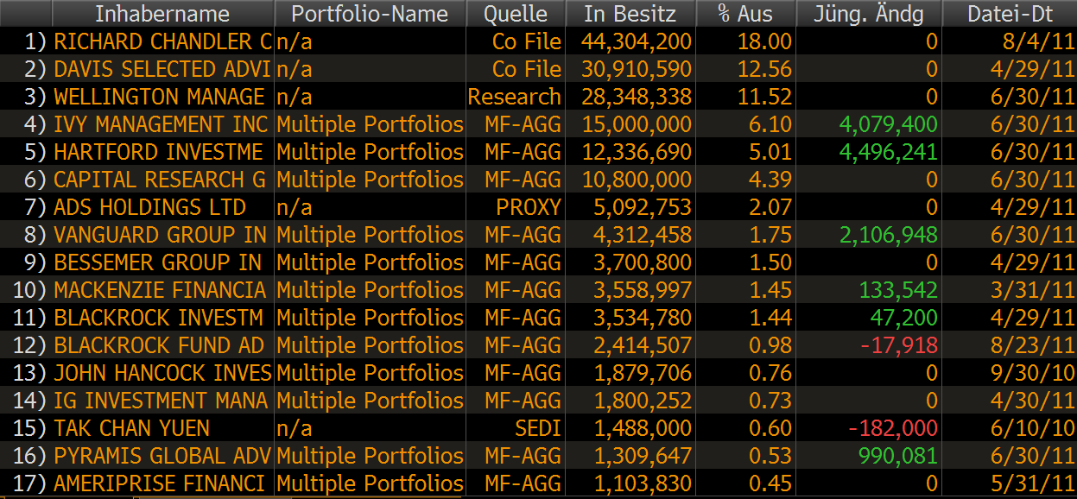Select ADS HOLDINGS LTD holder

pyautogui.click(x=149, y=207)
